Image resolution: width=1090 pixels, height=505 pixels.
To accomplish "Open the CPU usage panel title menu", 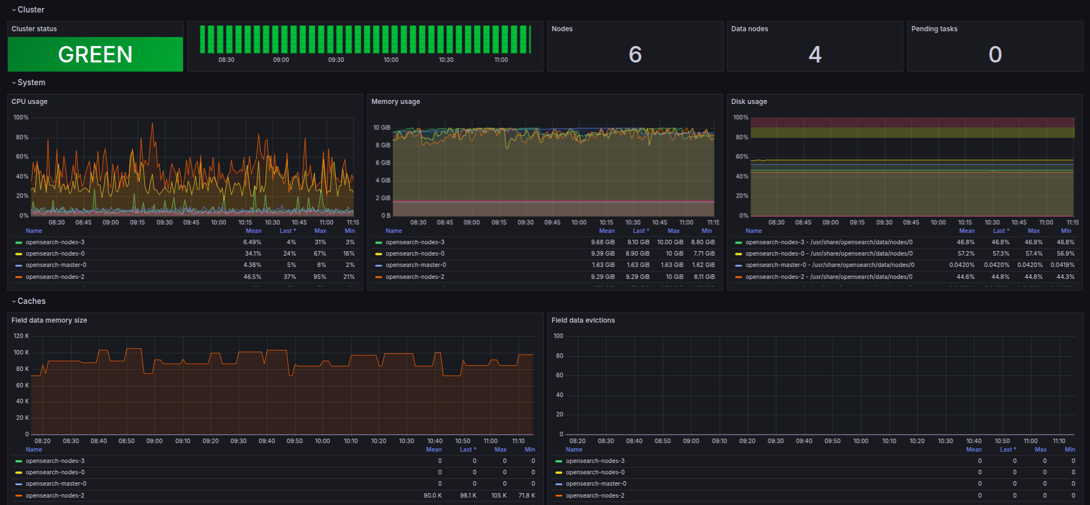I will (30, 102).
